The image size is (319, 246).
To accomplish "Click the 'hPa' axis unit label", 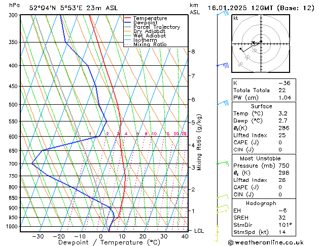I will (x=14, y=5).
